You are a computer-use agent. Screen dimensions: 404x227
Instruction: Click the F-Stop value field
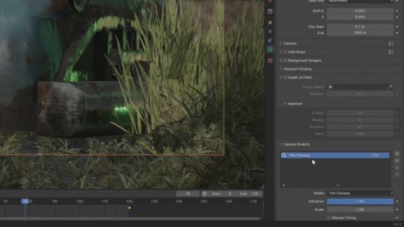pos(360,113)
